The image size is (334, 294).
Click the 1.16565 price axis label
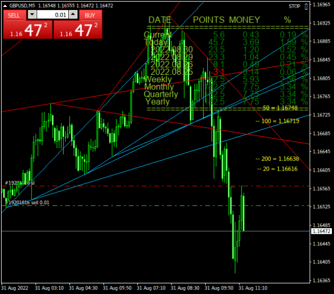[321, 189]
